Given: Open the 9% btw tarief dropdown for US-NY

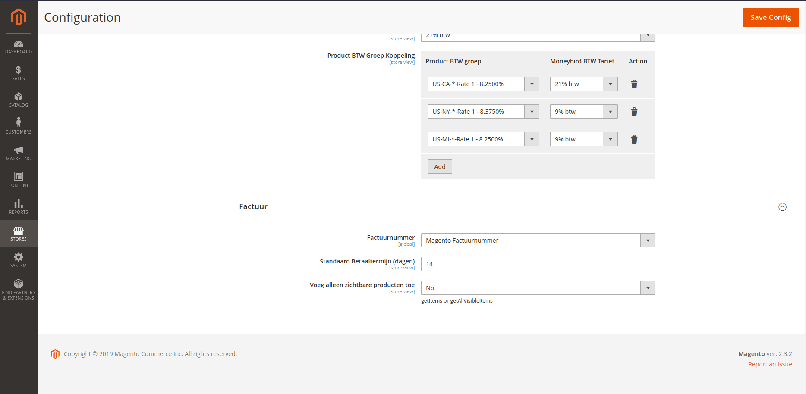Looking at the screenshot, I should pos(584,112).
